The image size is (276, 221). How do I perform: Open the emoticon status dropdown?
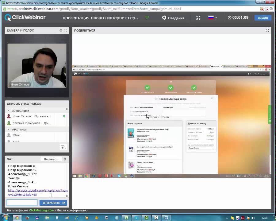coord(63,147)
